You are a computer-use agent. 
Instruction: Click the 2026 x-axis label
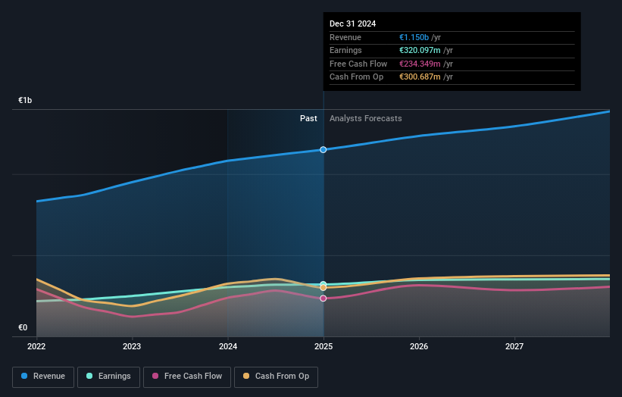[419, 346]
